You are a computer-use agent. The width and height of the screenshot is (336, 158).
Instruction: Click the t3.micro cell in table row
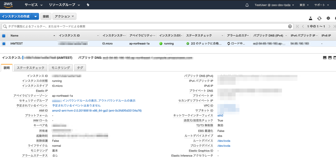point(108,44)
